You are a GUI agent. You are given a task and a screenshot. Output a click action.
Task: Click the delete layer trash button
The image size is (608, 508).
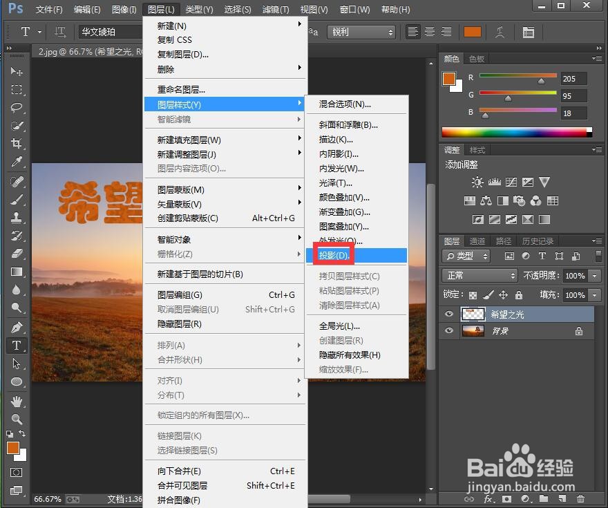(x=579, y=499)
